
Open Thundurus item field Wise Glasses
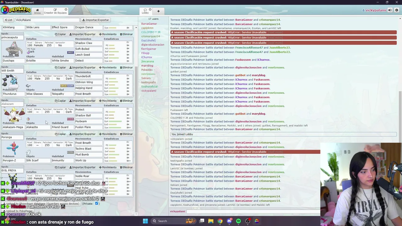coord(38,94)
